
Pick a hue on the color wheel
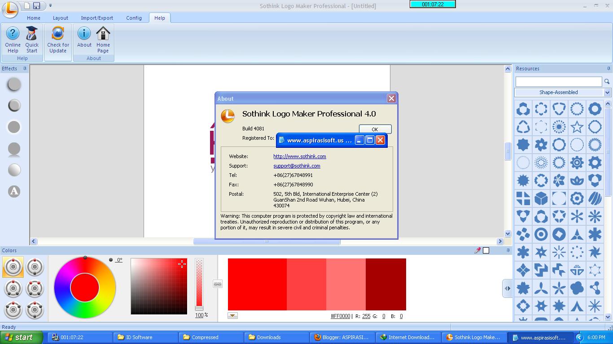(85, 287)
